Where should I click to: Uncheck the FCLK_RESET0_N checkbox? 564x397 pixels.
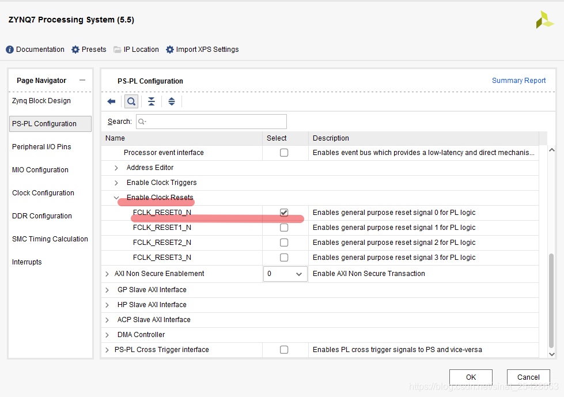[284, 213]
